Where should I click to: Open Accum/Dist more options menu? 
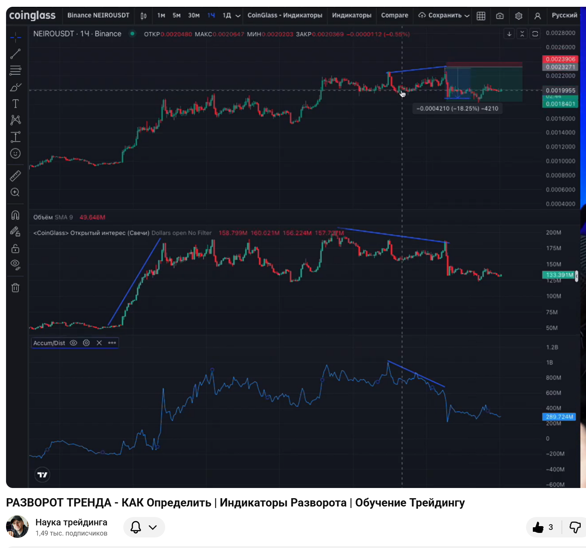coord(112,343)
